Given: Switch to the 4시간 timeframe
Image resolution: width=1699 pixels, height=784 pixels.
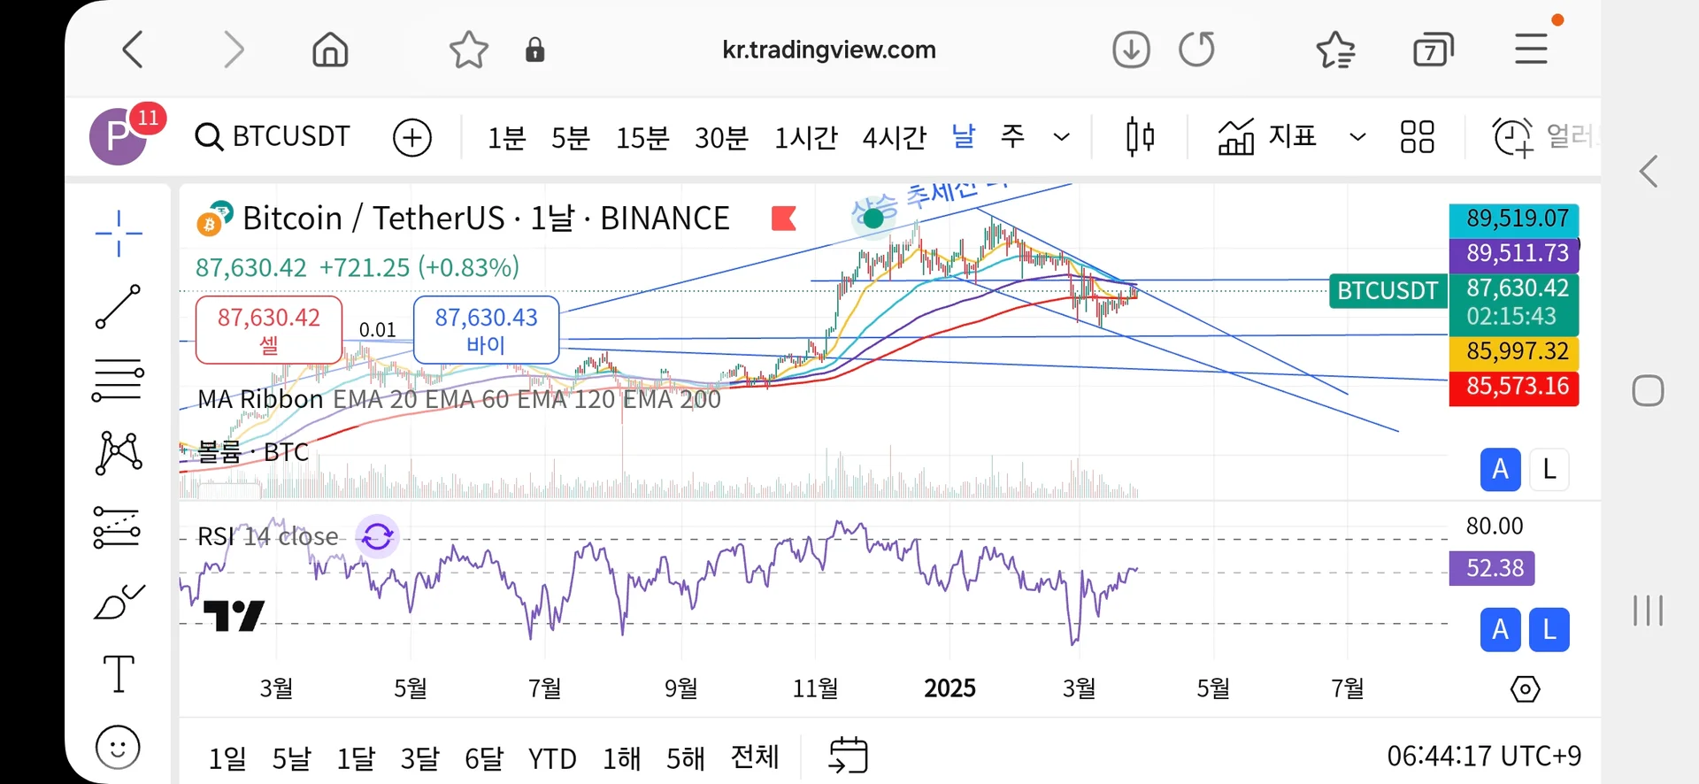Looking at the screenshot, I should pos(895,137).
